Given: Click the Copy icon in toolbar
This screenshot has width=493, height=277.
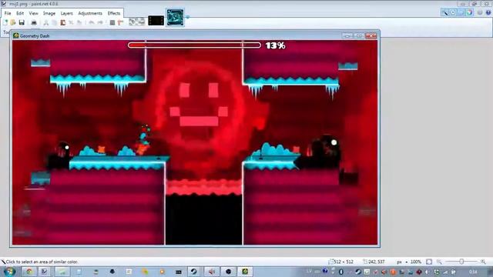Looking at the screenshot, I should click(55, 22).
